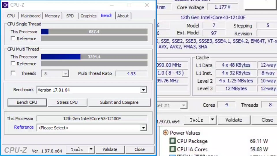The height and width of the screenshot is (156, 277).
Task: Enable the Single Thread Reference checkbox
Action: (13, 38)
